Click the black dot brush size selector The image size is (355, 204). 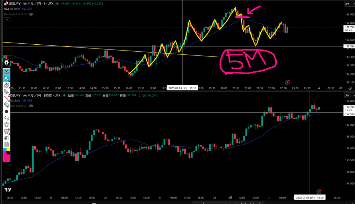click(x=6, y=112)
